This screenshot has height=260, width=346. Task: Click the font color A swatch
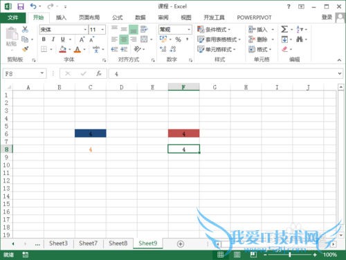point(78,49)
